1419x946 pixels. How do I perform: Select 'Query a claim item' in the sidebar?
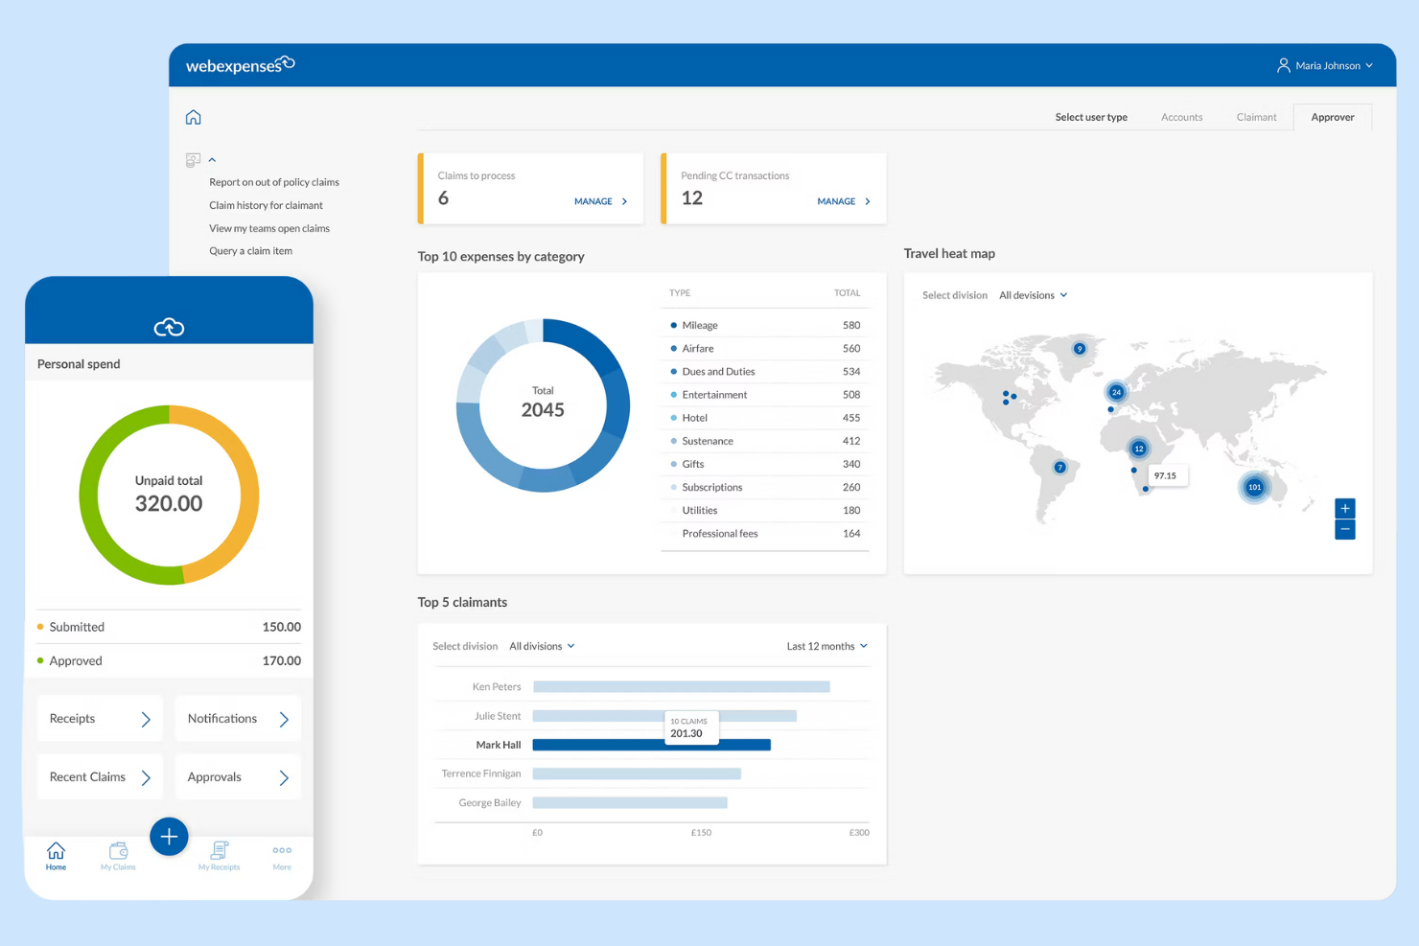click(250, 250)
